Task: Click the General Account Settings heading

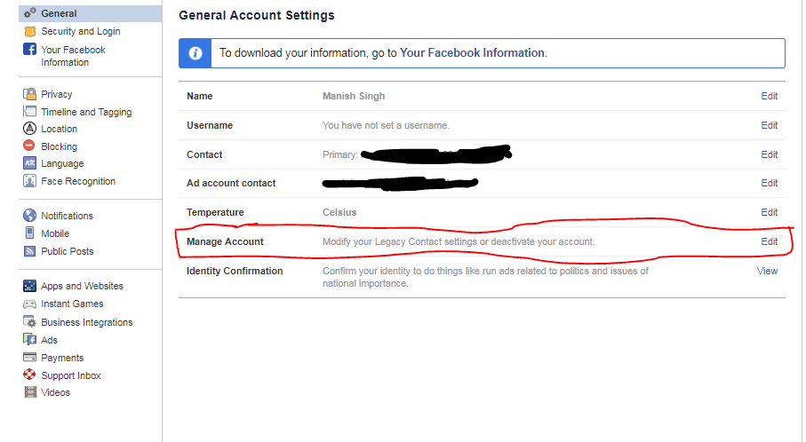Action: point(257,15)
